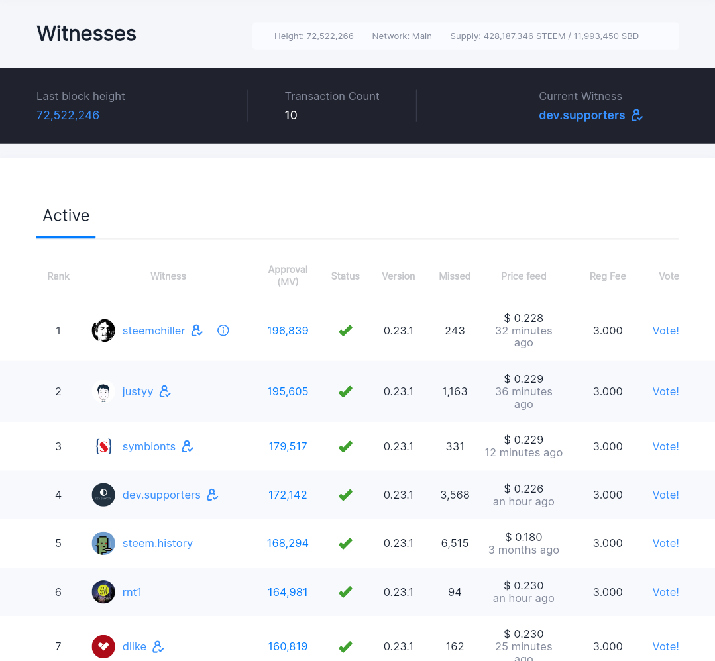Select the Active tab
Image resolution: width=715 pixels, height=661 pixels.
[x=66, y=216]
